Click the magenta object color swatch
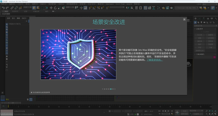 coord(214,57)
